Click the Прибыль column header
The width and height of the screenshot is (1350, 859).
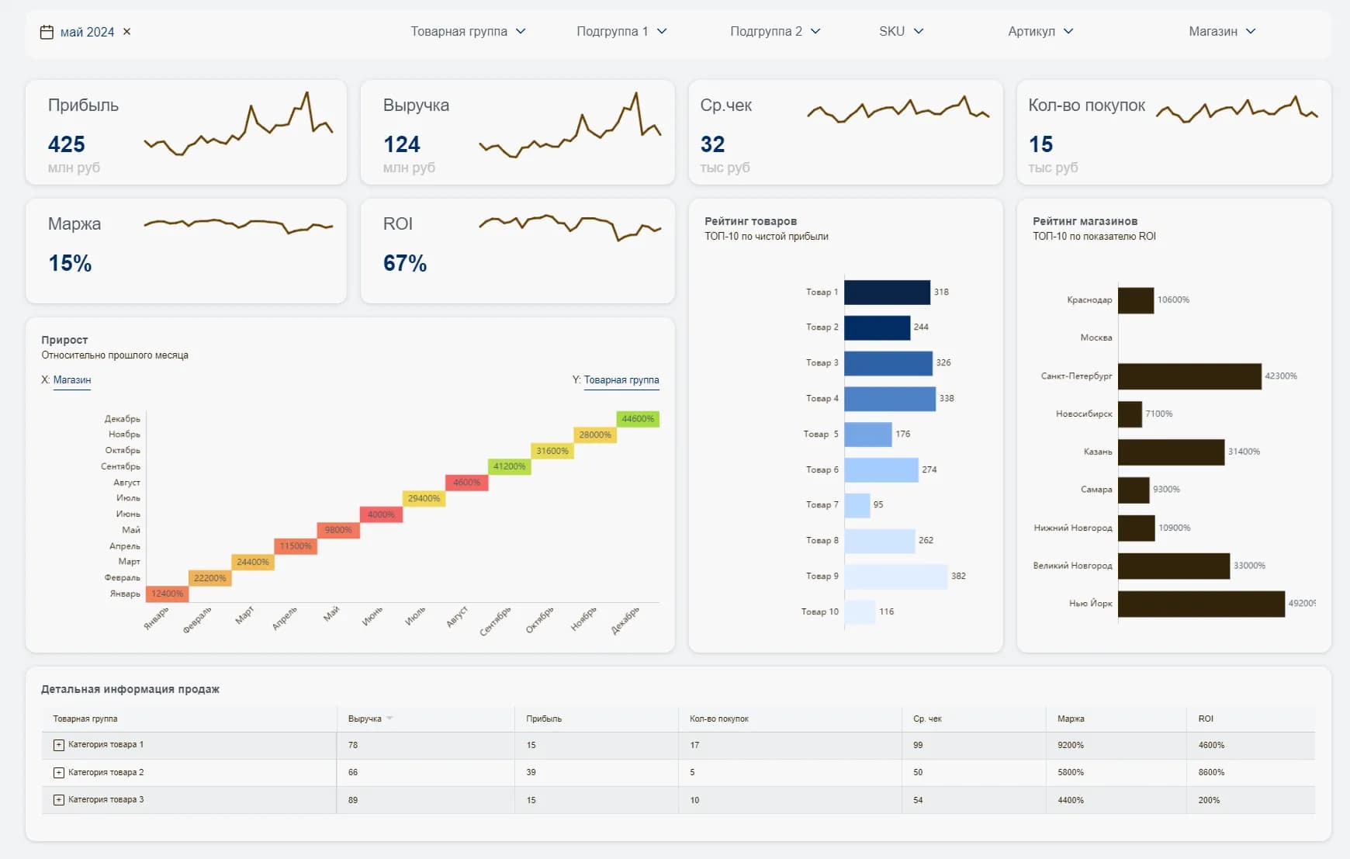(544, 719)
